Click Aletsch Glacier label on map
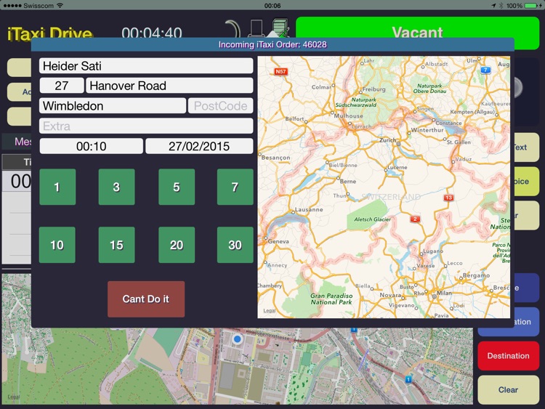 pos(372,219)
